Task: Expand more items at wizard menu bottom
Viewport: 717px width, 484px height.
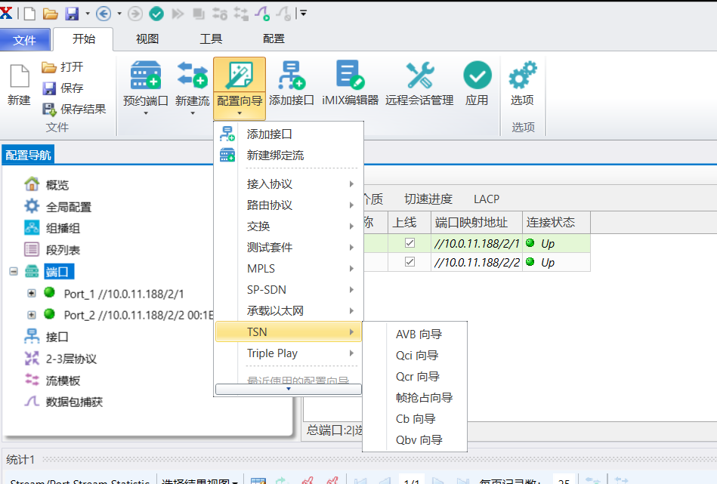Action: tap(289, 389)
